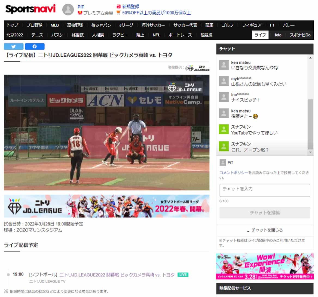Click the チャットを投稿 button
Image resolution: width=318 pixels, height=297 pixels.
point(265,213)
